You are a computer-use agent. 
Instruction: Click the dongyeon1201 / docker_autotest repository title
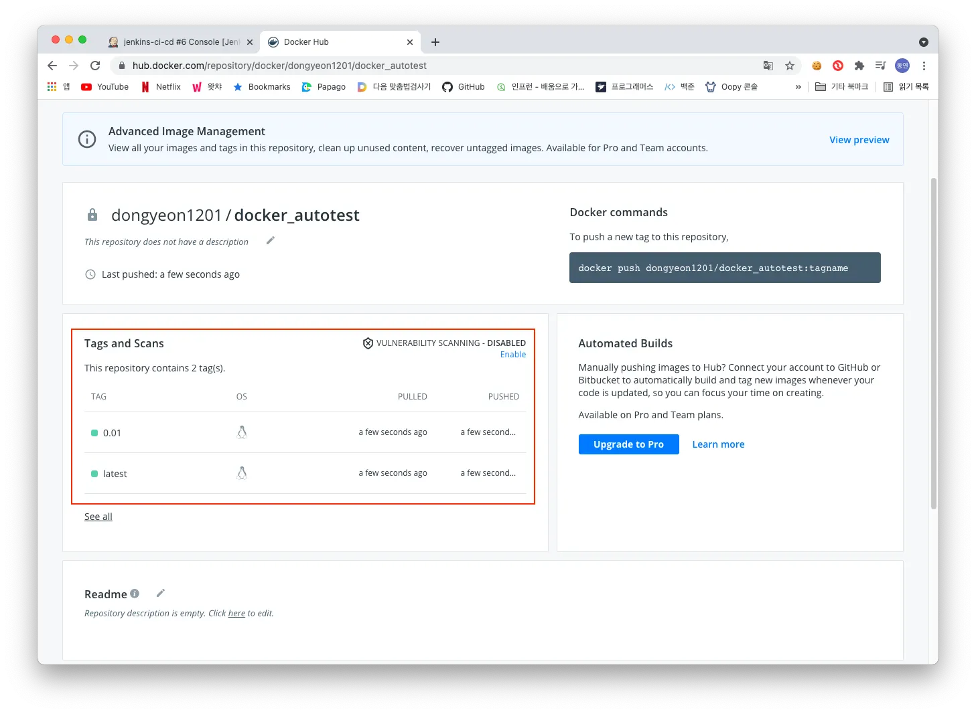click(235, 215)
